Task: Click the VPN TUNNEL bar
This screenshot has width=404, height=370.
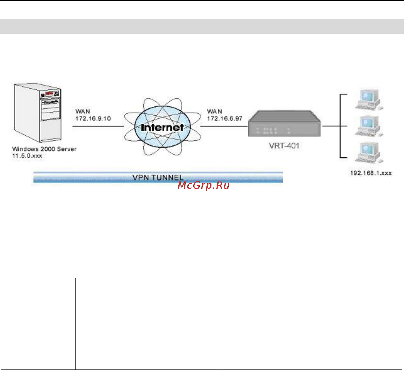Action: pyautogui.click(x=158, y=177)
